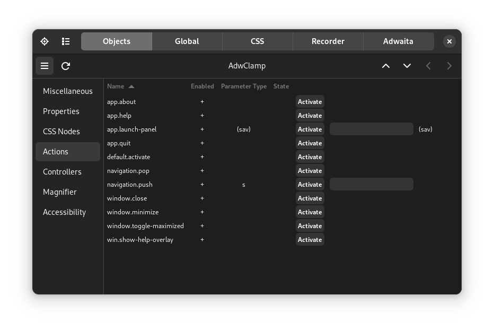This screenshot has width=494, height=330.
Task: Toggle the Name column sort order
Action: click(x=119, y=86)
